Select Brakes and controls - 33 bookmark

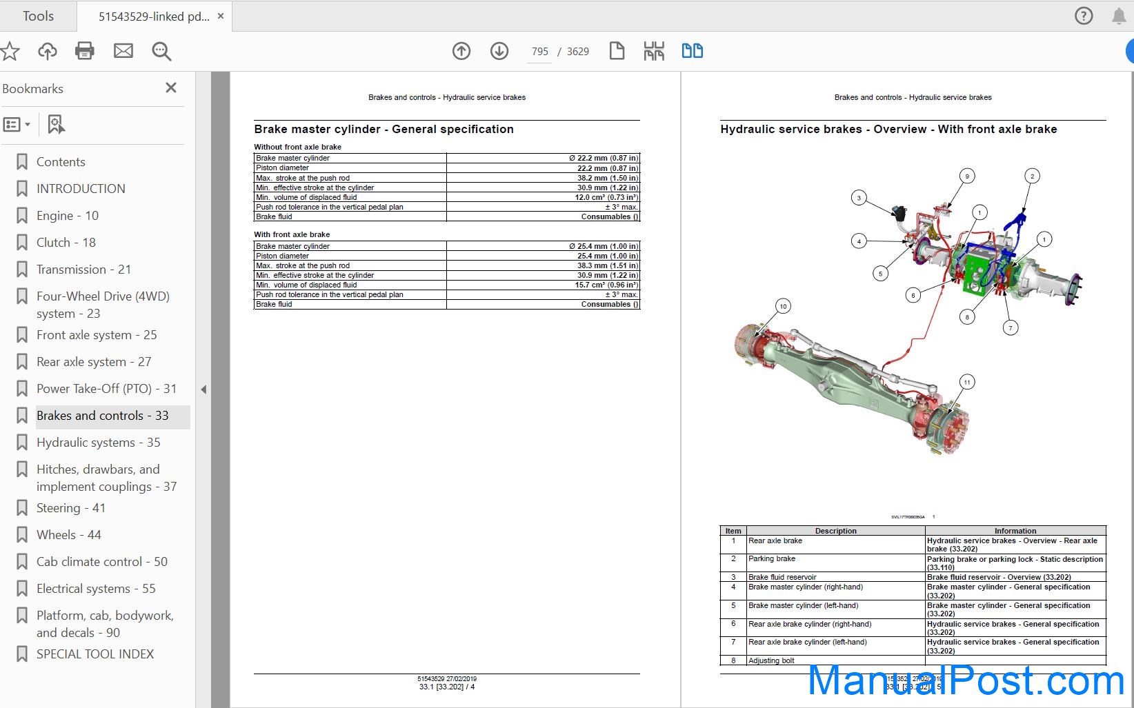102,416
